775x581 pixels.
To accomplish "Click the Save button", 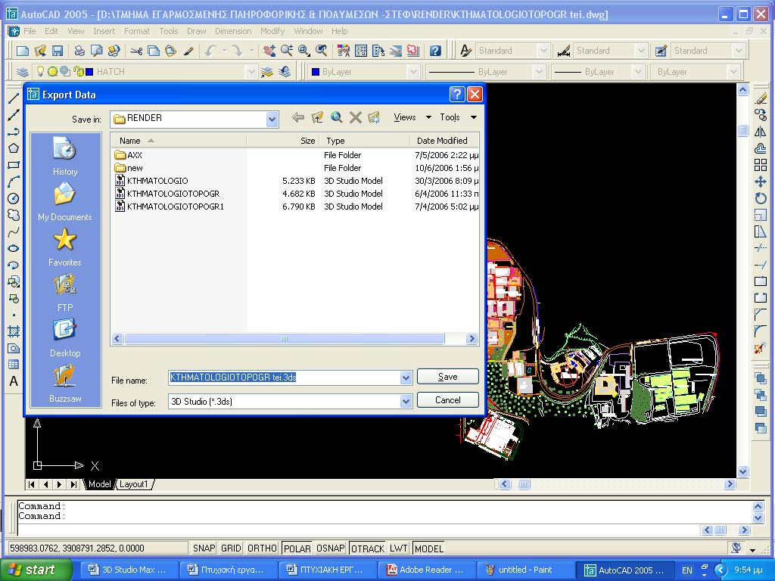I will click(448, 377).
